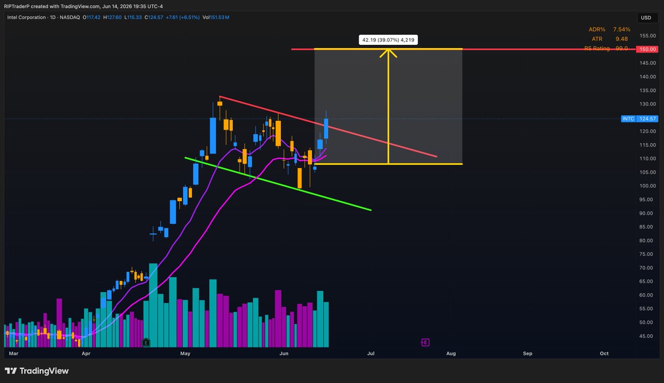Click the 45.00 price axis label

coord(646,336)
